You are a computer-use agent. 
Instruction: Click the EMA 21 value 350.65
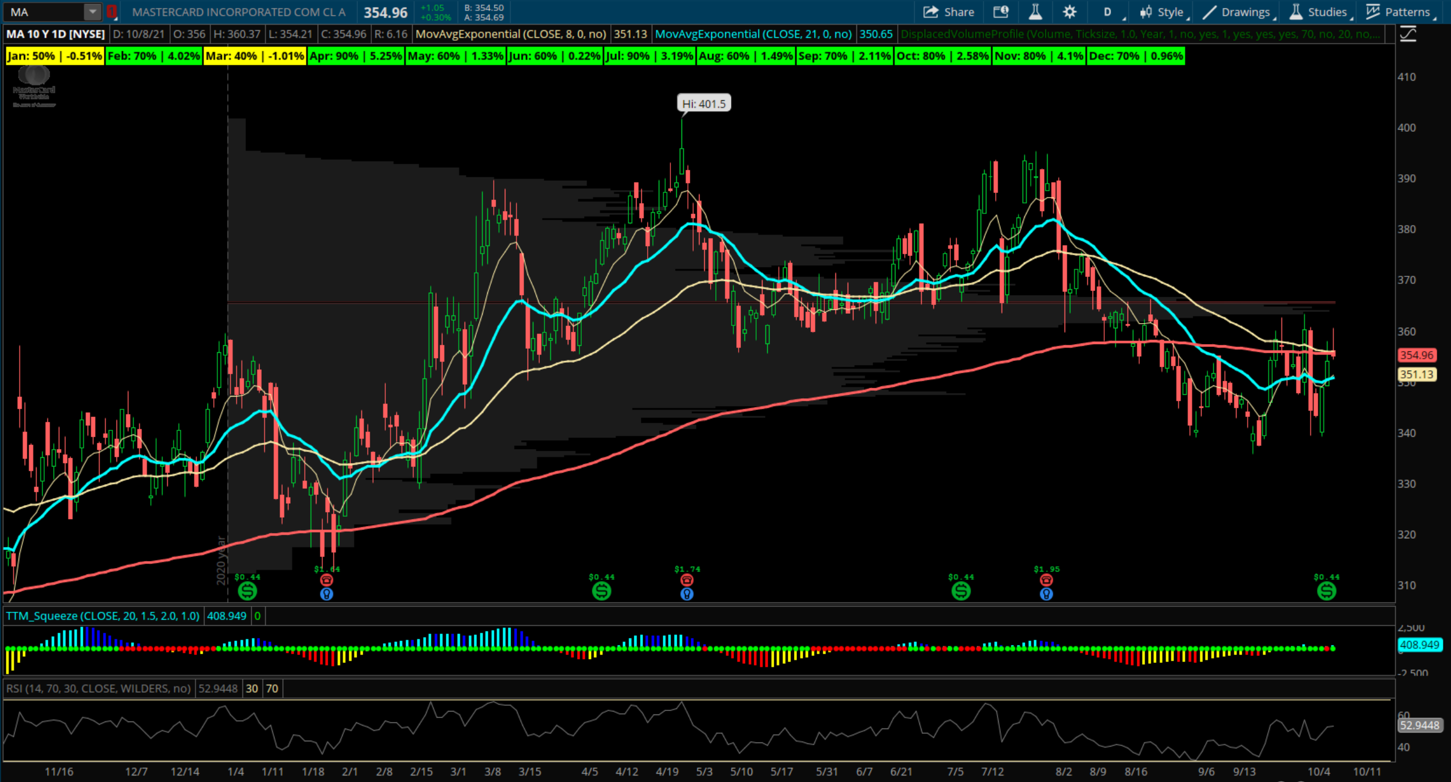(x=876, y=34)
